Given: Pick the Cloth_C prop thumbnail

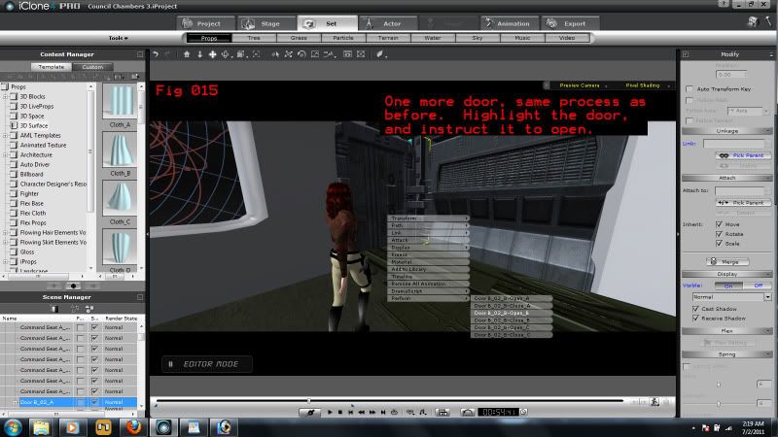Looking at the screenshot, I should pos(120,198).
